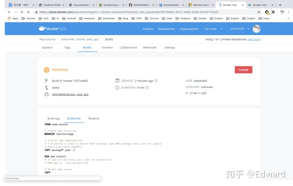Select the Dockerfile tab
This screenshot has height=186, width=293.
(74, 118)
